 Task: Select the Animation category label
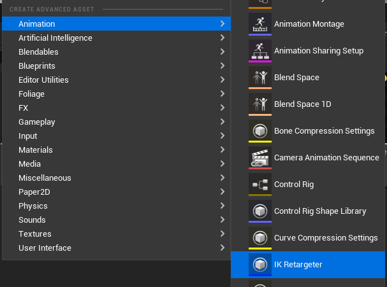pos(37,24)
